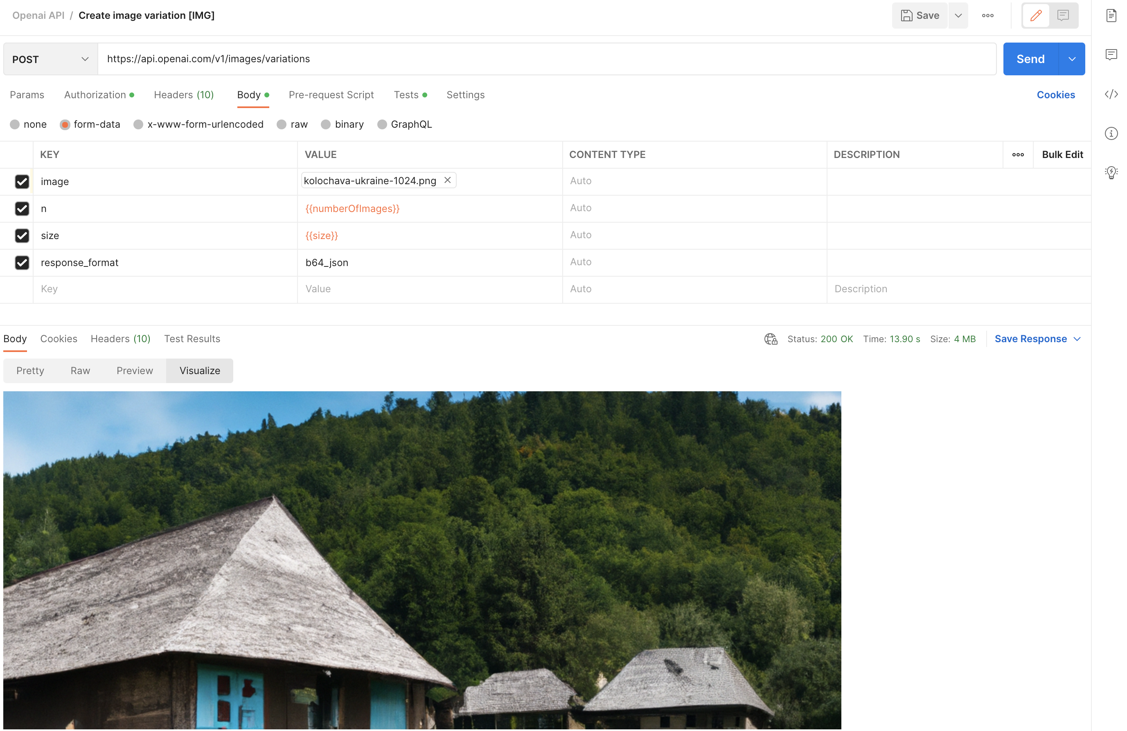Select the pencil edit icon near top right
1127x731 pixels.
1036,15
